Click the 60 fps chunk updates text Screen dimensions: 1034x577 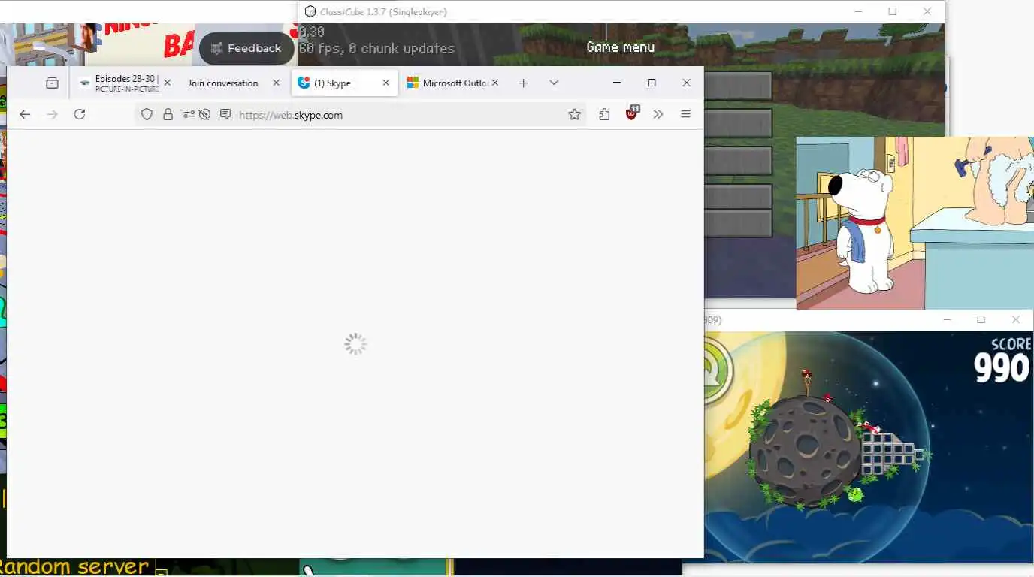[x=376, y=48]
